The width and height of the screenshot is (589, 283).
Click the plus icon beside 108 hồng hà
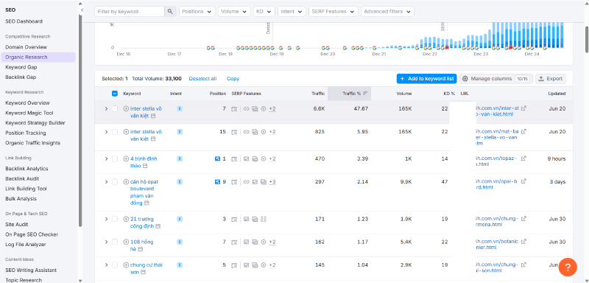coord(126,242)
